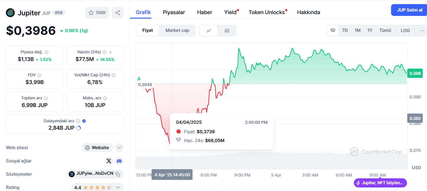The width and height of the screenshot is (427, 191).
Task: Click the 0.382 crosshair price label
Action: click(x=415, y=118)
